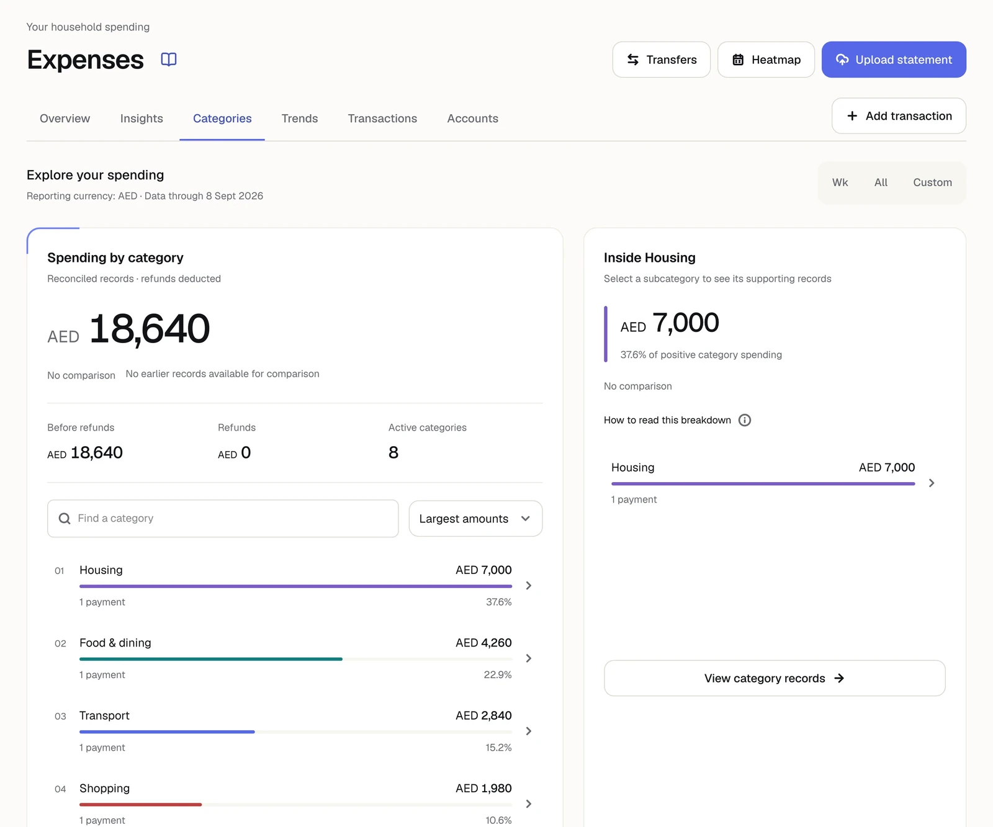Expand the Transport category chevron
Image resolution: width=993 pixels, height=827 pixels.
click(528, 731)
